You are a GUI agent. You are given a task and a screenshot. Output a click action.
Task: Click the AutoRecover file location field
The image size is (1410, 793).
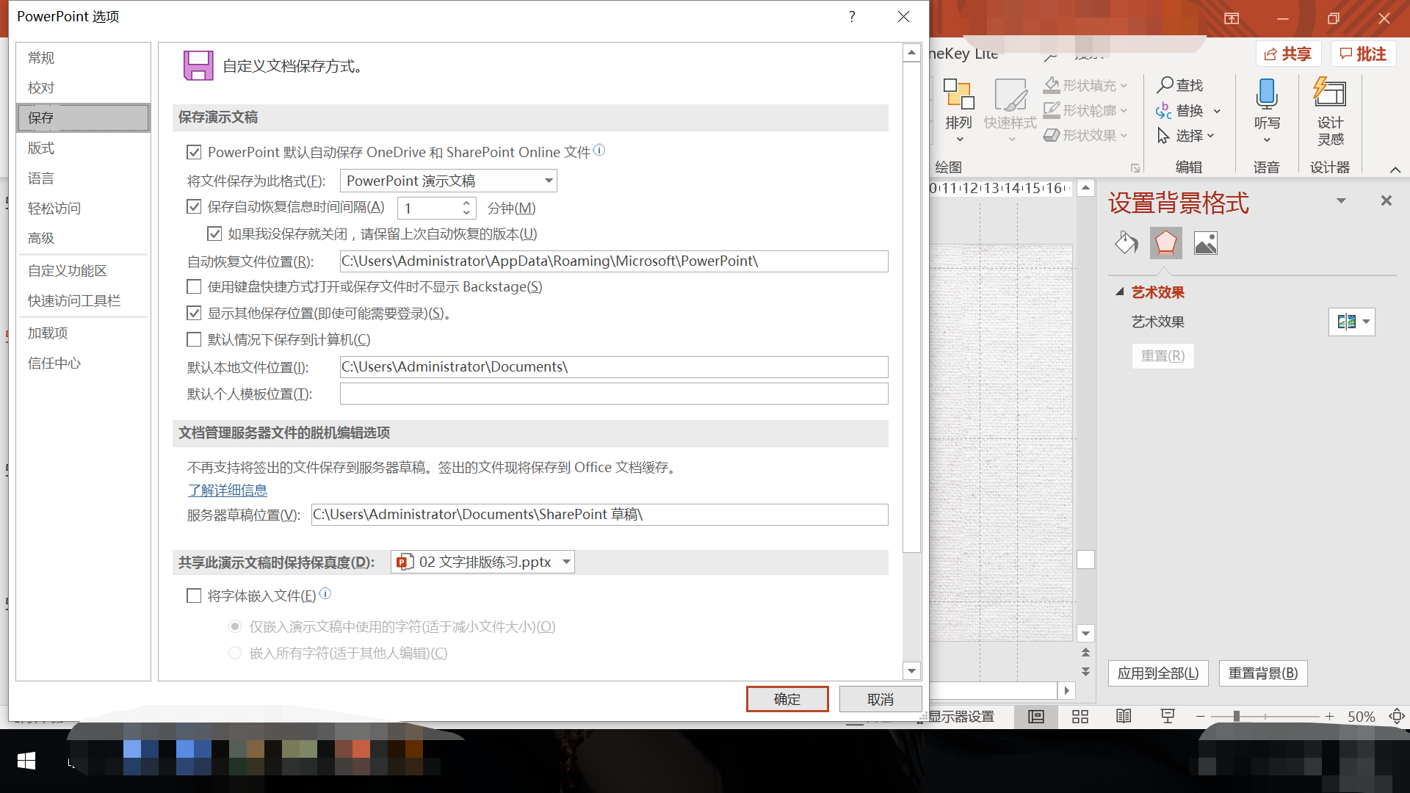614,261
